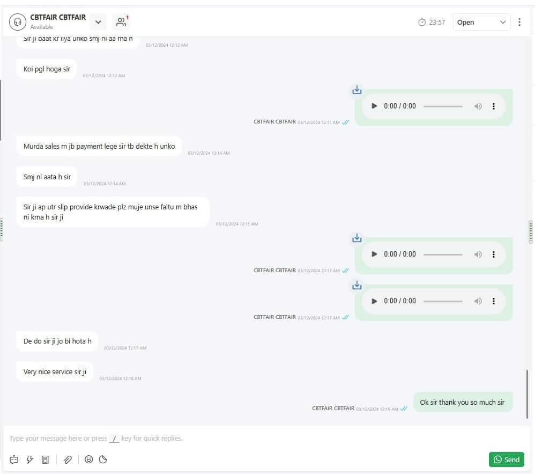Mute the audio just above 'De do sir ji' message

478,301
